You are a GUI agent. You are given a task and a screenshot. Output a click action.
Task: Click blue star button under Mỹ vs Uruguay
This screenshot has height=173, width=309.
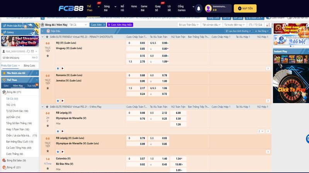click(x=58, y=68)
